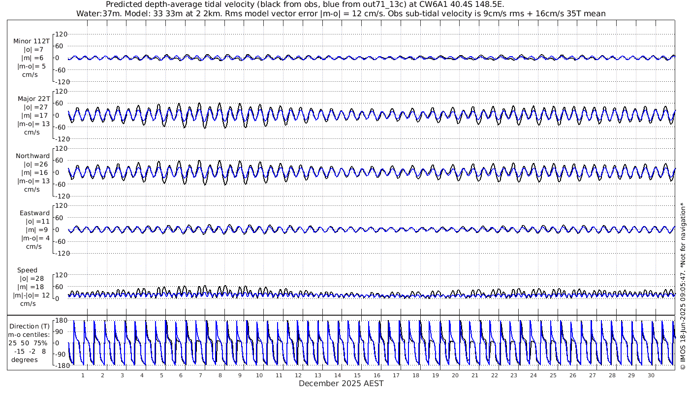Viewport: 689px width, 394px height.
Task: Click the 'Water:37m. Model:' subtitle line
Action: [x=341, y=13]
